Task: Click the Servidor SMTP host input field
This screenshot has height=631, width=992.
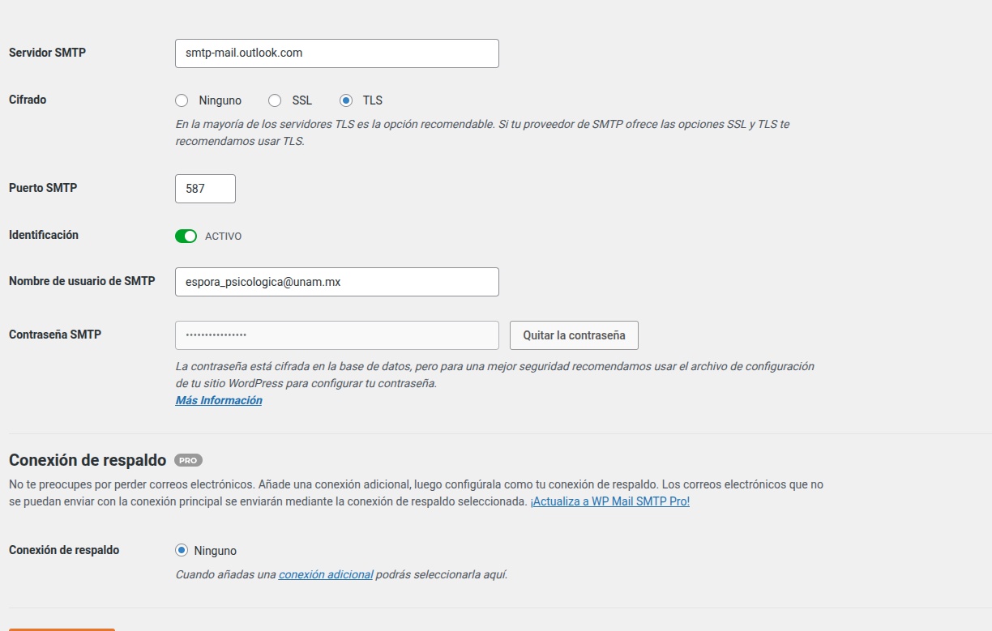Action: (x=336, y=53)
